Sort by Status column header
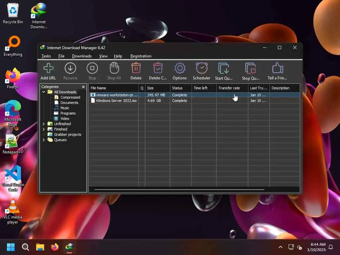The width and height of the screenshot is (340, 255). pos(181,88)
